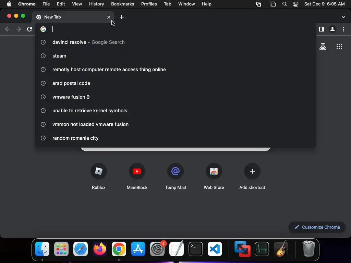Launch Terminal from the Dock
Image resolution: width=351 pixels, height=263 pixels.
(196, 249)
